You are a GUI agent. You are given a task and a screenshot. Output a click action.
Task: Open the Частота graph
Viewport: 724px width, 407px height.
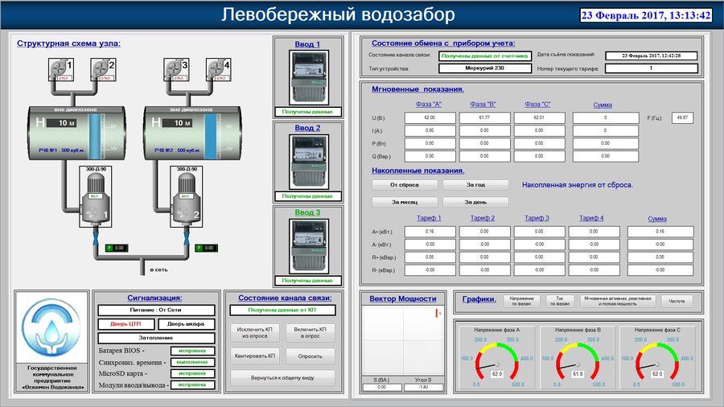click(677, 302)
